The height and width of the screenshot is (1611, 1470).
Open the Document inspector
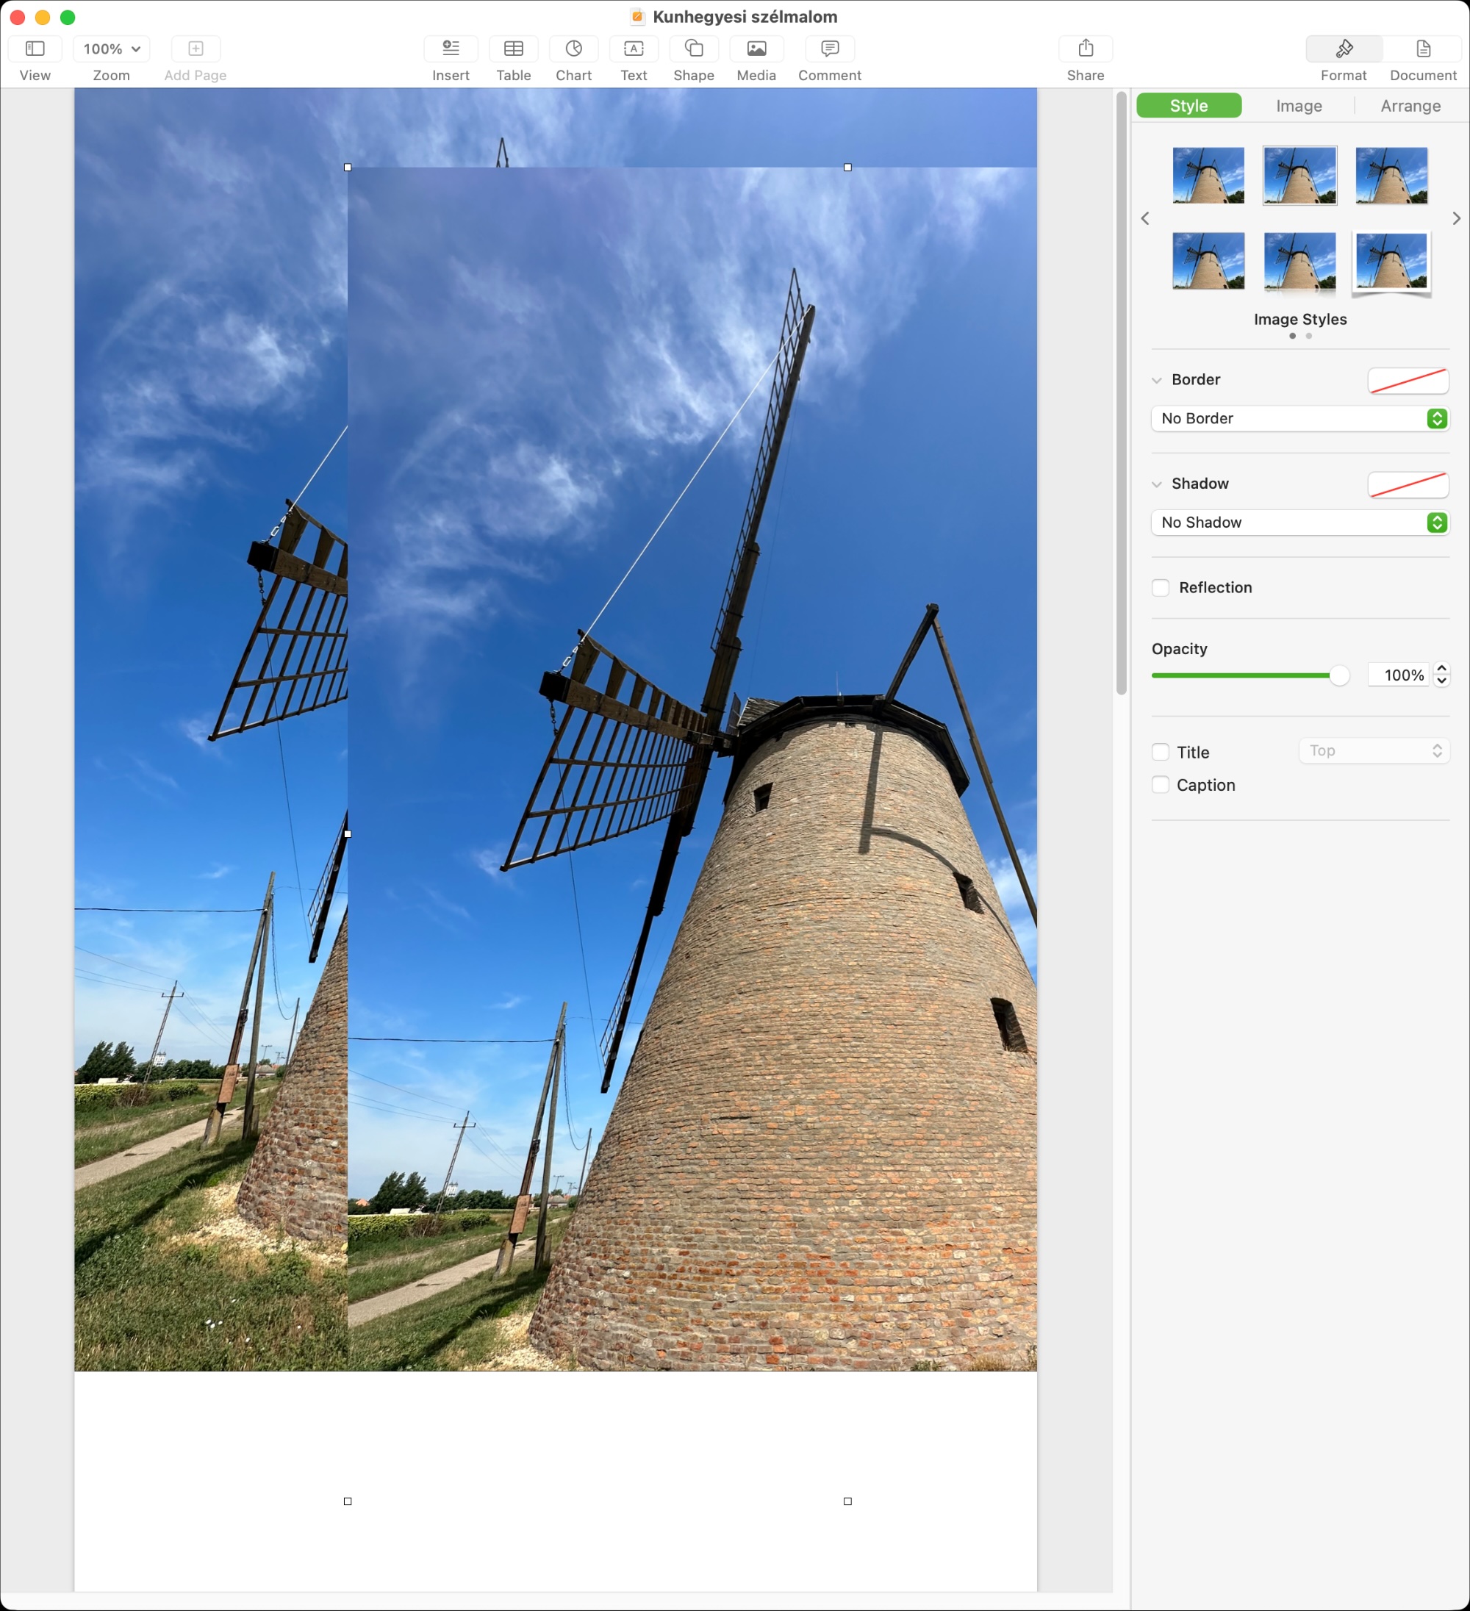coord(1422,49)
